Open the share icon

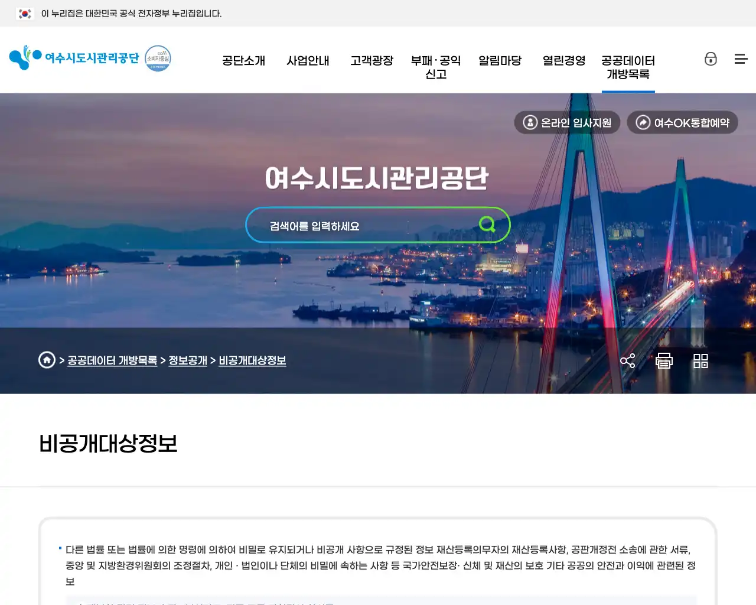point(627,360)
